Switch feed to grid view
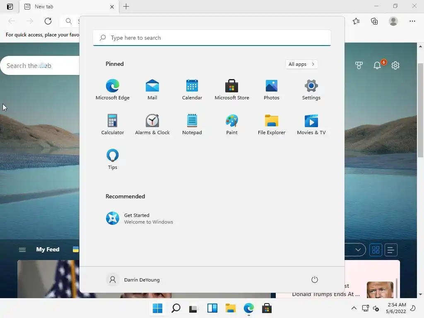Viewport: 424px width, 318px height. [376, 250]
